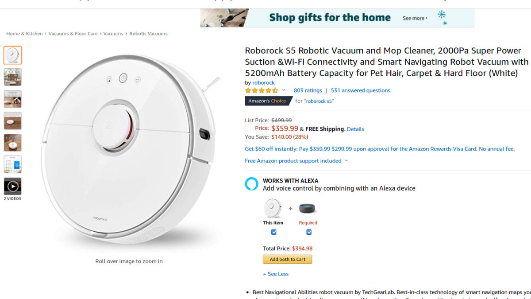Collapse the section with See Less
The height and width of the screenshot is (299, 531).
[x=277, y=274]
